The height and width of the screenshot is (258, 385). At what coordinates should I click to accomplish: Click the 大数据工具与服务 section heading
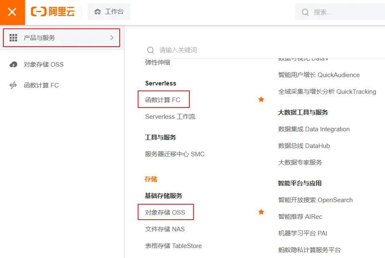coord(303,112)
